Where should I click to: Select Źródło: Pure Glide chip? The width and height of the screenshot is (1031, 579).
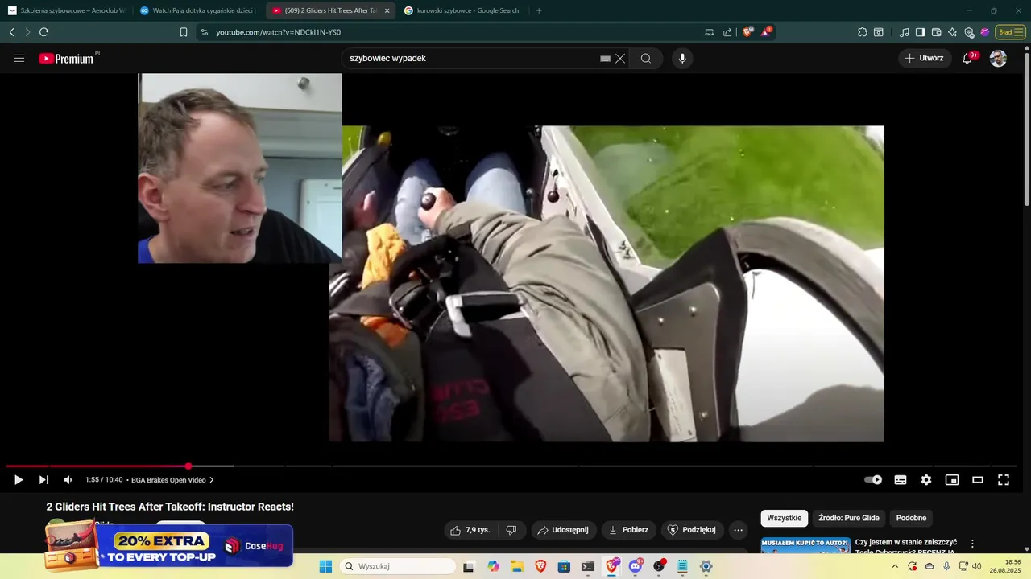coord(849,518)
